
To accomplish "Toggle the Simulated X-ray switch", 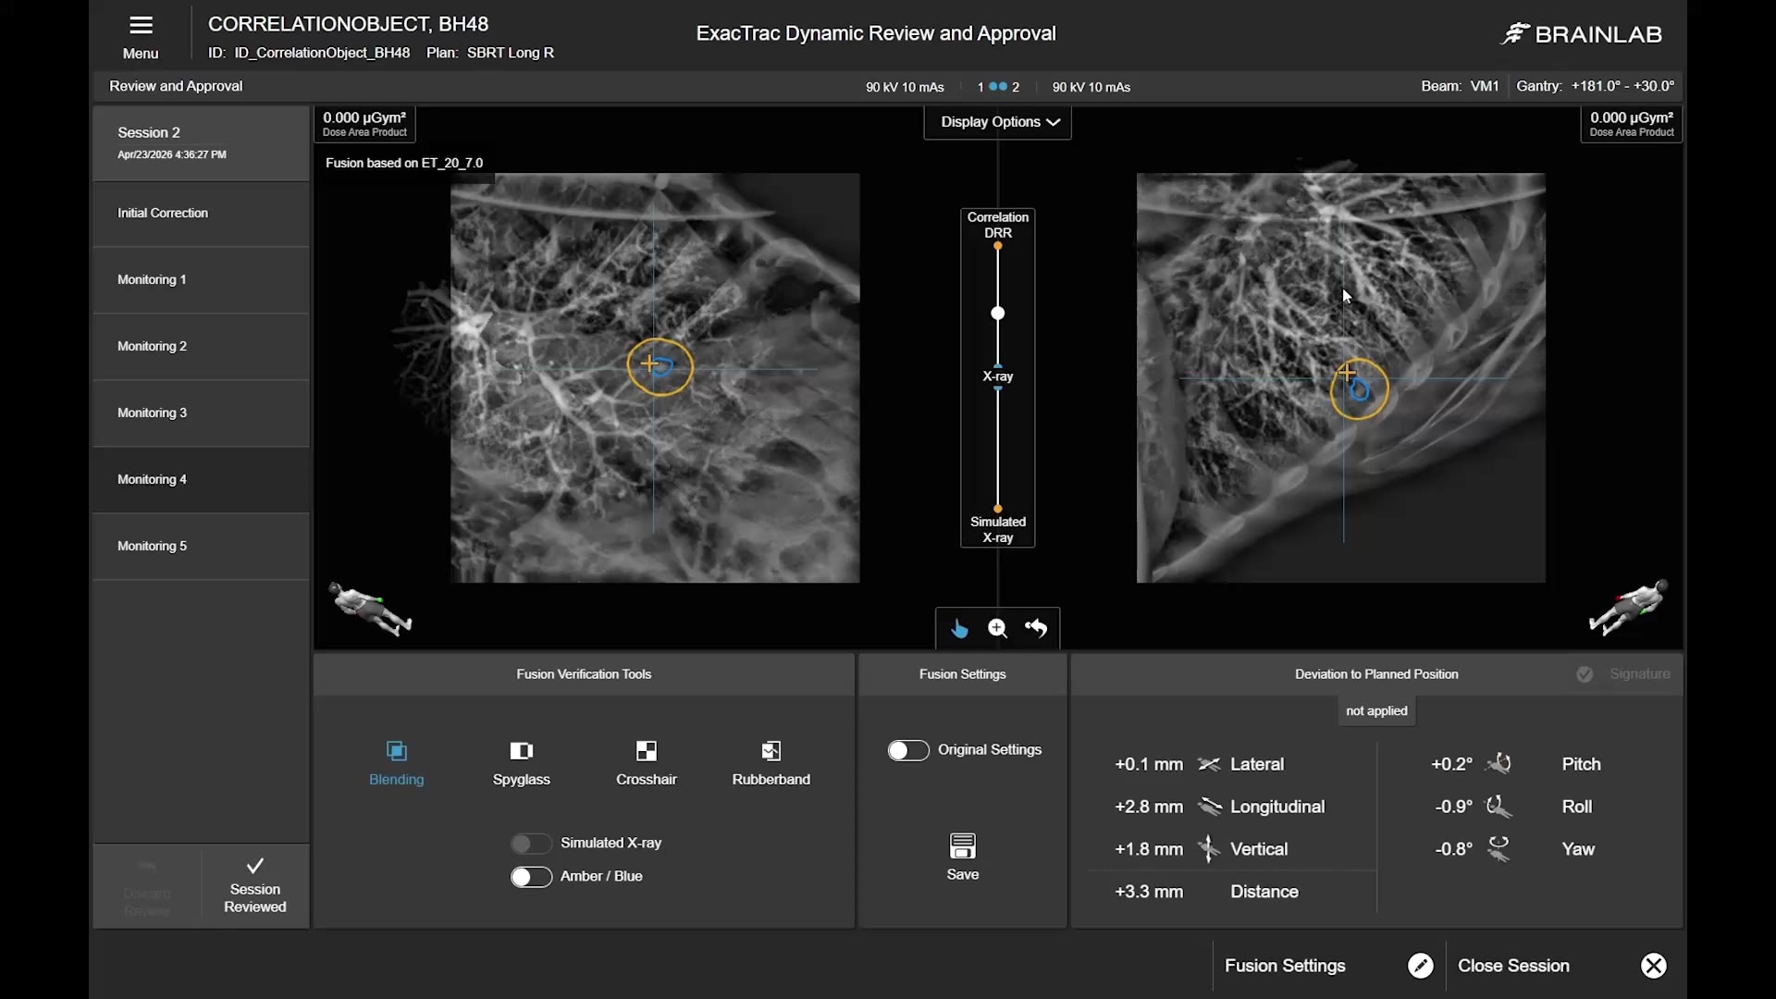I will point(531,844).
